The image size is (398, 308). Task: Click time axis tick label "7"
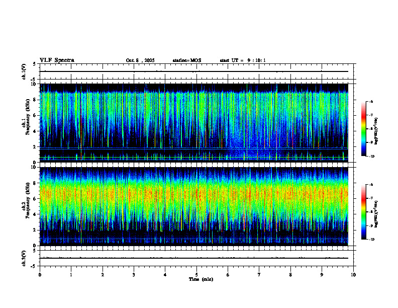point(259,275)
